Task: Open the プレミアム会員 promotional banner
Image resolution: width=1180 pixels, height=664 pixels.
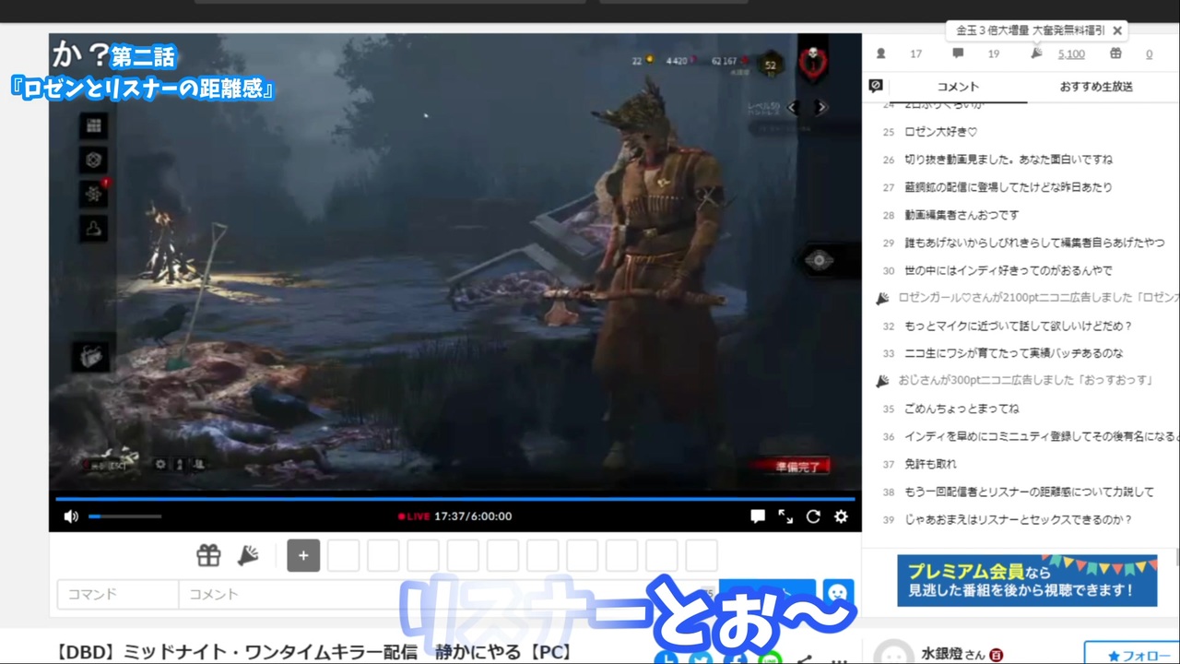Action: [x=1027, y=580]
